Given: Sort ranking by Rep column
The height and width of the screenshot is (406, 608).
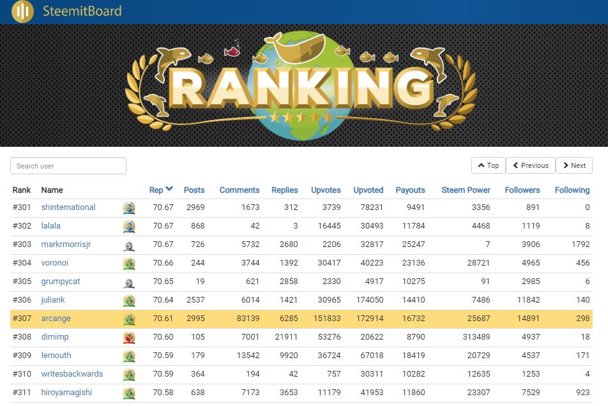Looking at the screenshot, I should coord(156,190).
